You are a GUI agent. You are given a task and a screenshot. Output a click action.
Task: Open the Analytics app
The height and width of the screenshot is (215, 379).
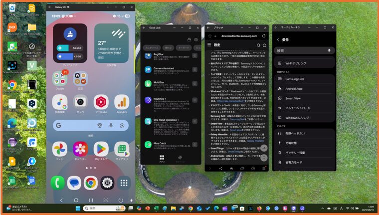point(122,102)
